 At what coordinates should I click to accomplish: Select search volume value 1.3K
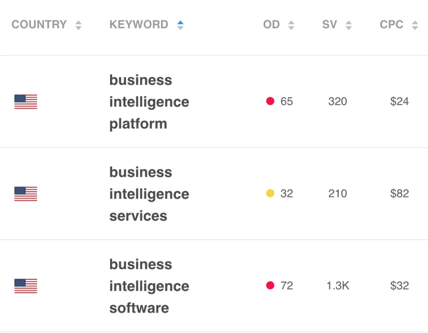pyautogui.click(x=338, y=285)
